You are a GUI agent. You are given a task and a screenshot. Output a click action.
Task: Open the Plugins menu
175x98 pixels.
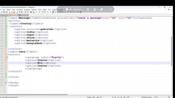click(54, 10)
